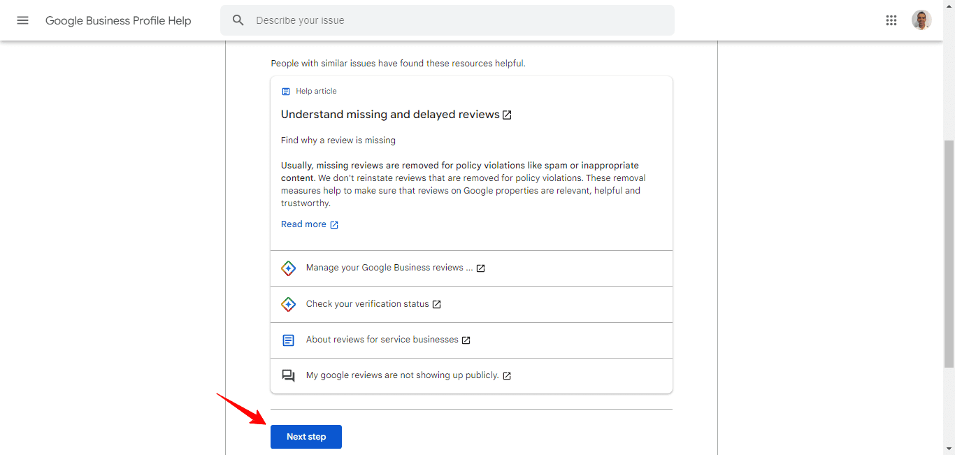Click the 'Help article' label text
Image resolution: width=955 pixels, height=455 pixels.
pyautogui.click(x=316, y=92)
